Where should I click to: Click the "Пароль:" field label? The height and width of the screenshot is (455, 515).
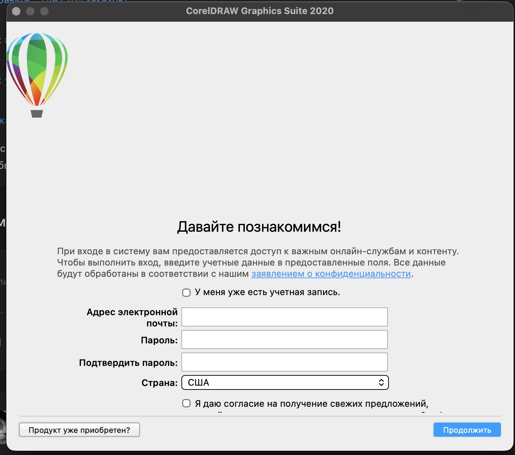(159, 340)
